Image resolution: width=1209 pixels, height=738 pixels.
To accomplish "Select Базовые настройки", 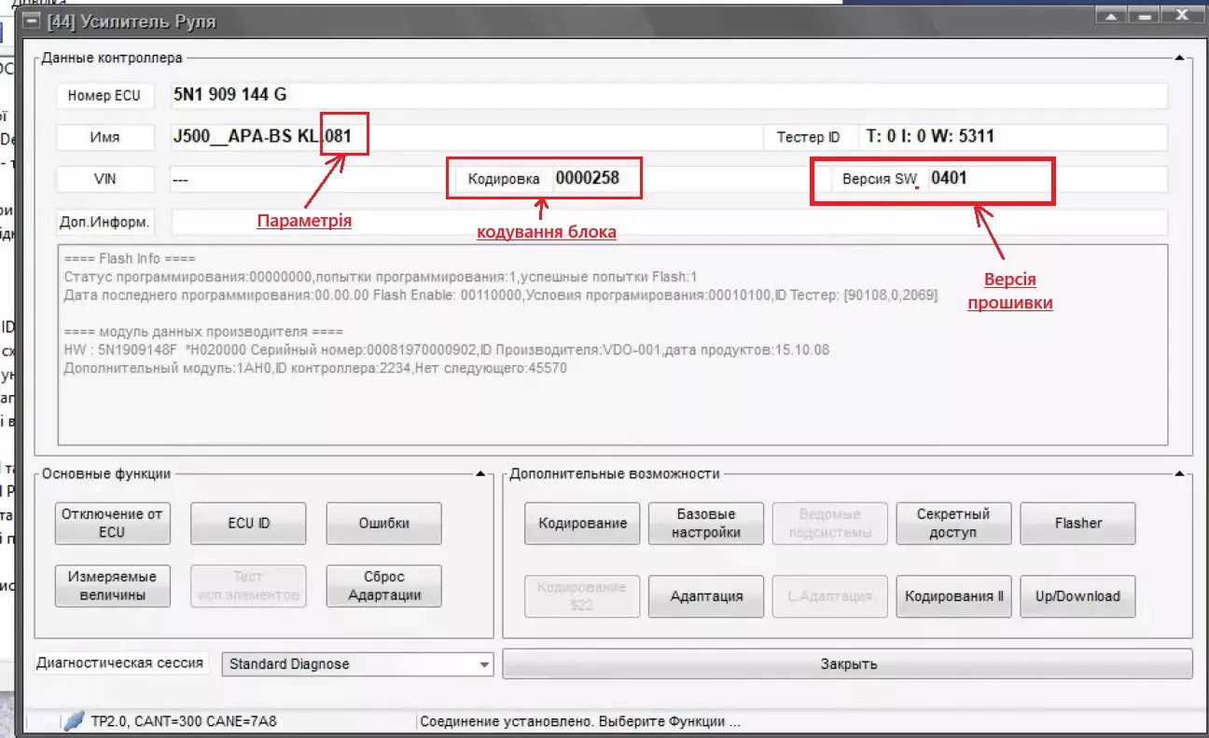I will (706, 524).
